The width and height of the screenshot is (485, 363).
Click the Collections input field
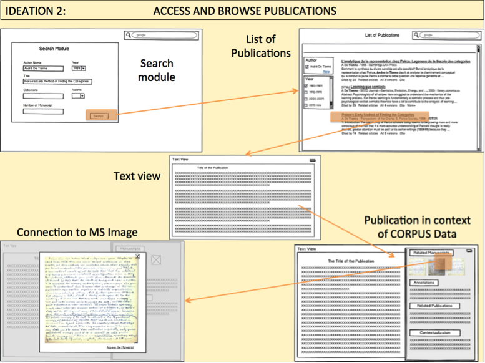(43, 96)
